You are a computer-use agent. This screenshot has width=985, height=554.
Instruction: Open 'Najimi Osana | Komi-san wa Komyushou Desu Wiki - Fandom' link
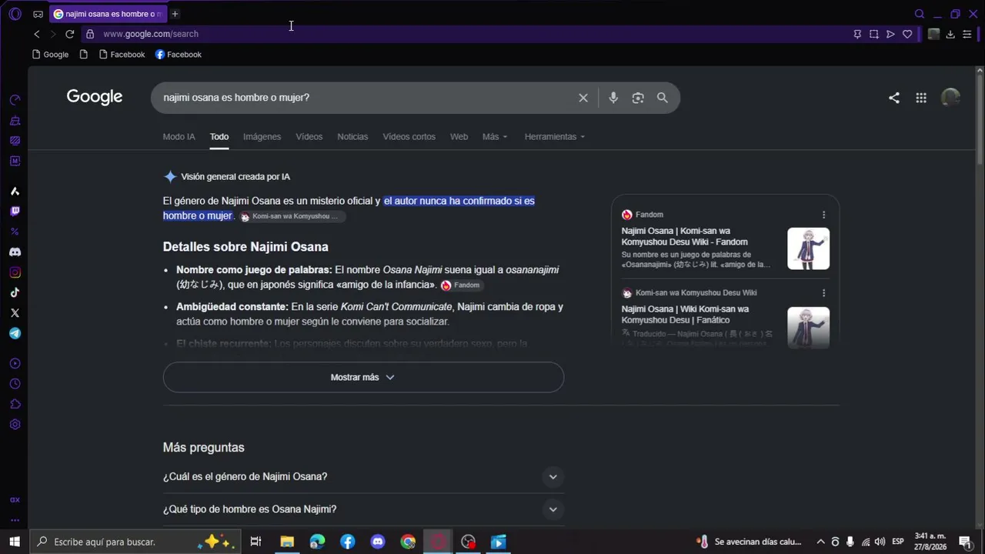point(685,236)
